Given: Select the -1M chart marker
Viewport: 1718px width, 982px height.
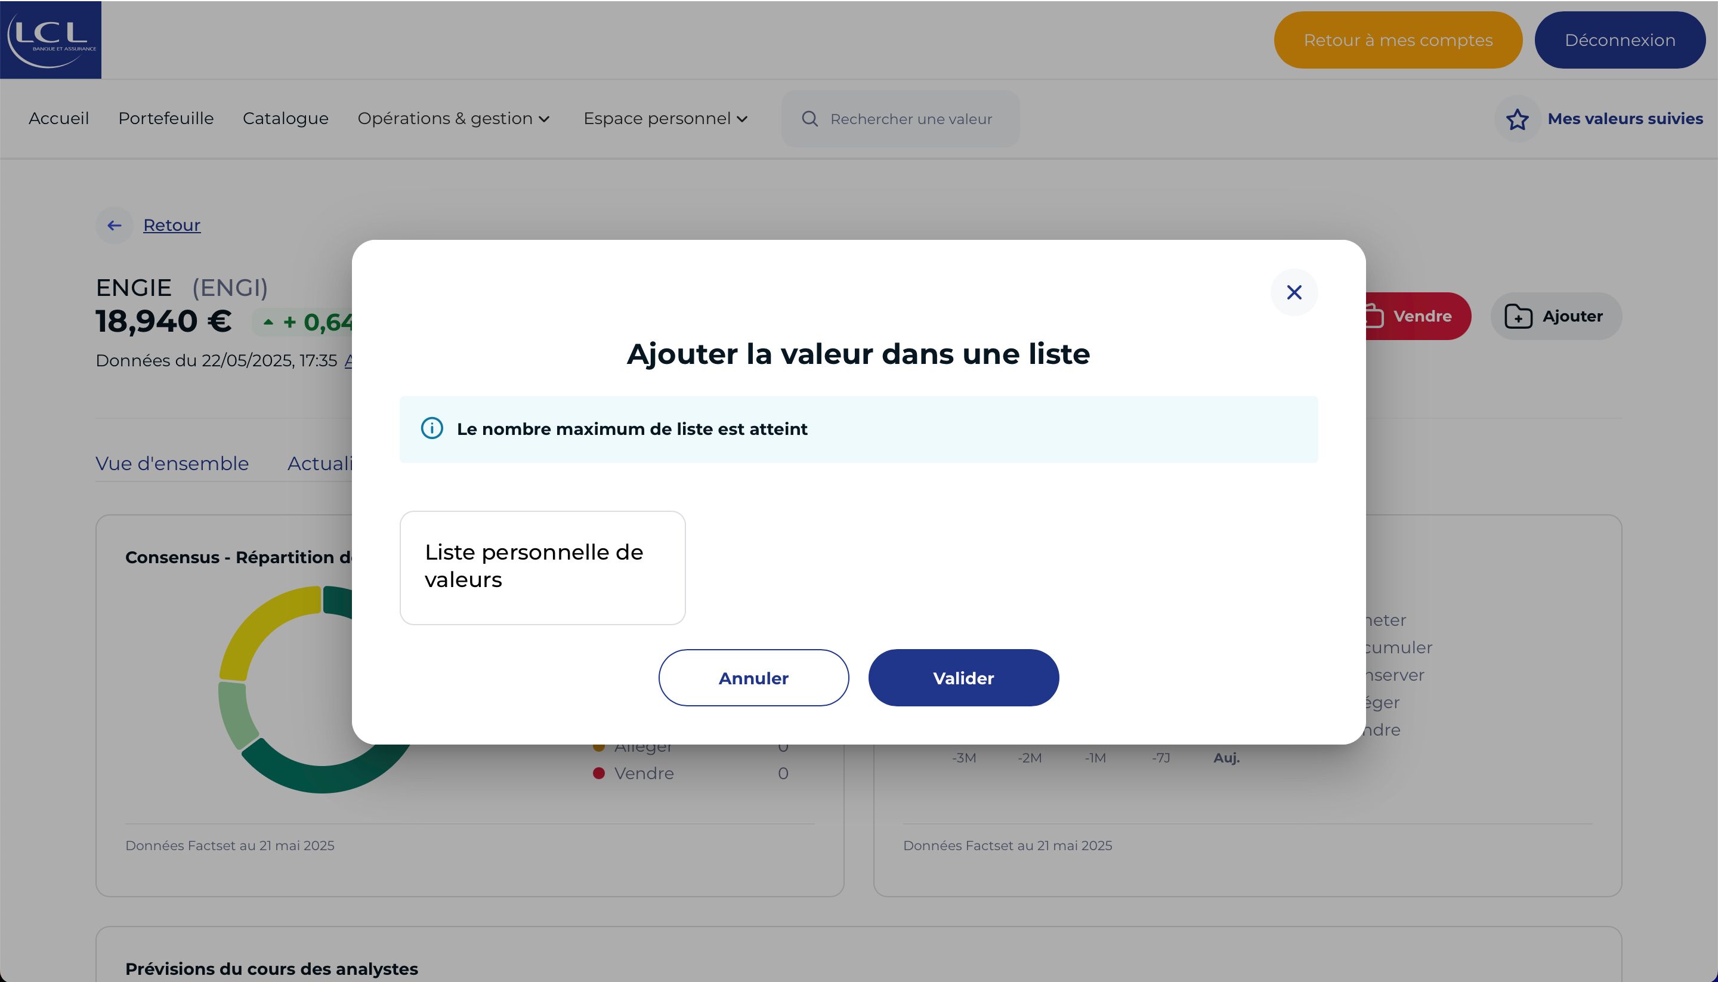Looking at the screenshot, I should [x=1095, y=758].
